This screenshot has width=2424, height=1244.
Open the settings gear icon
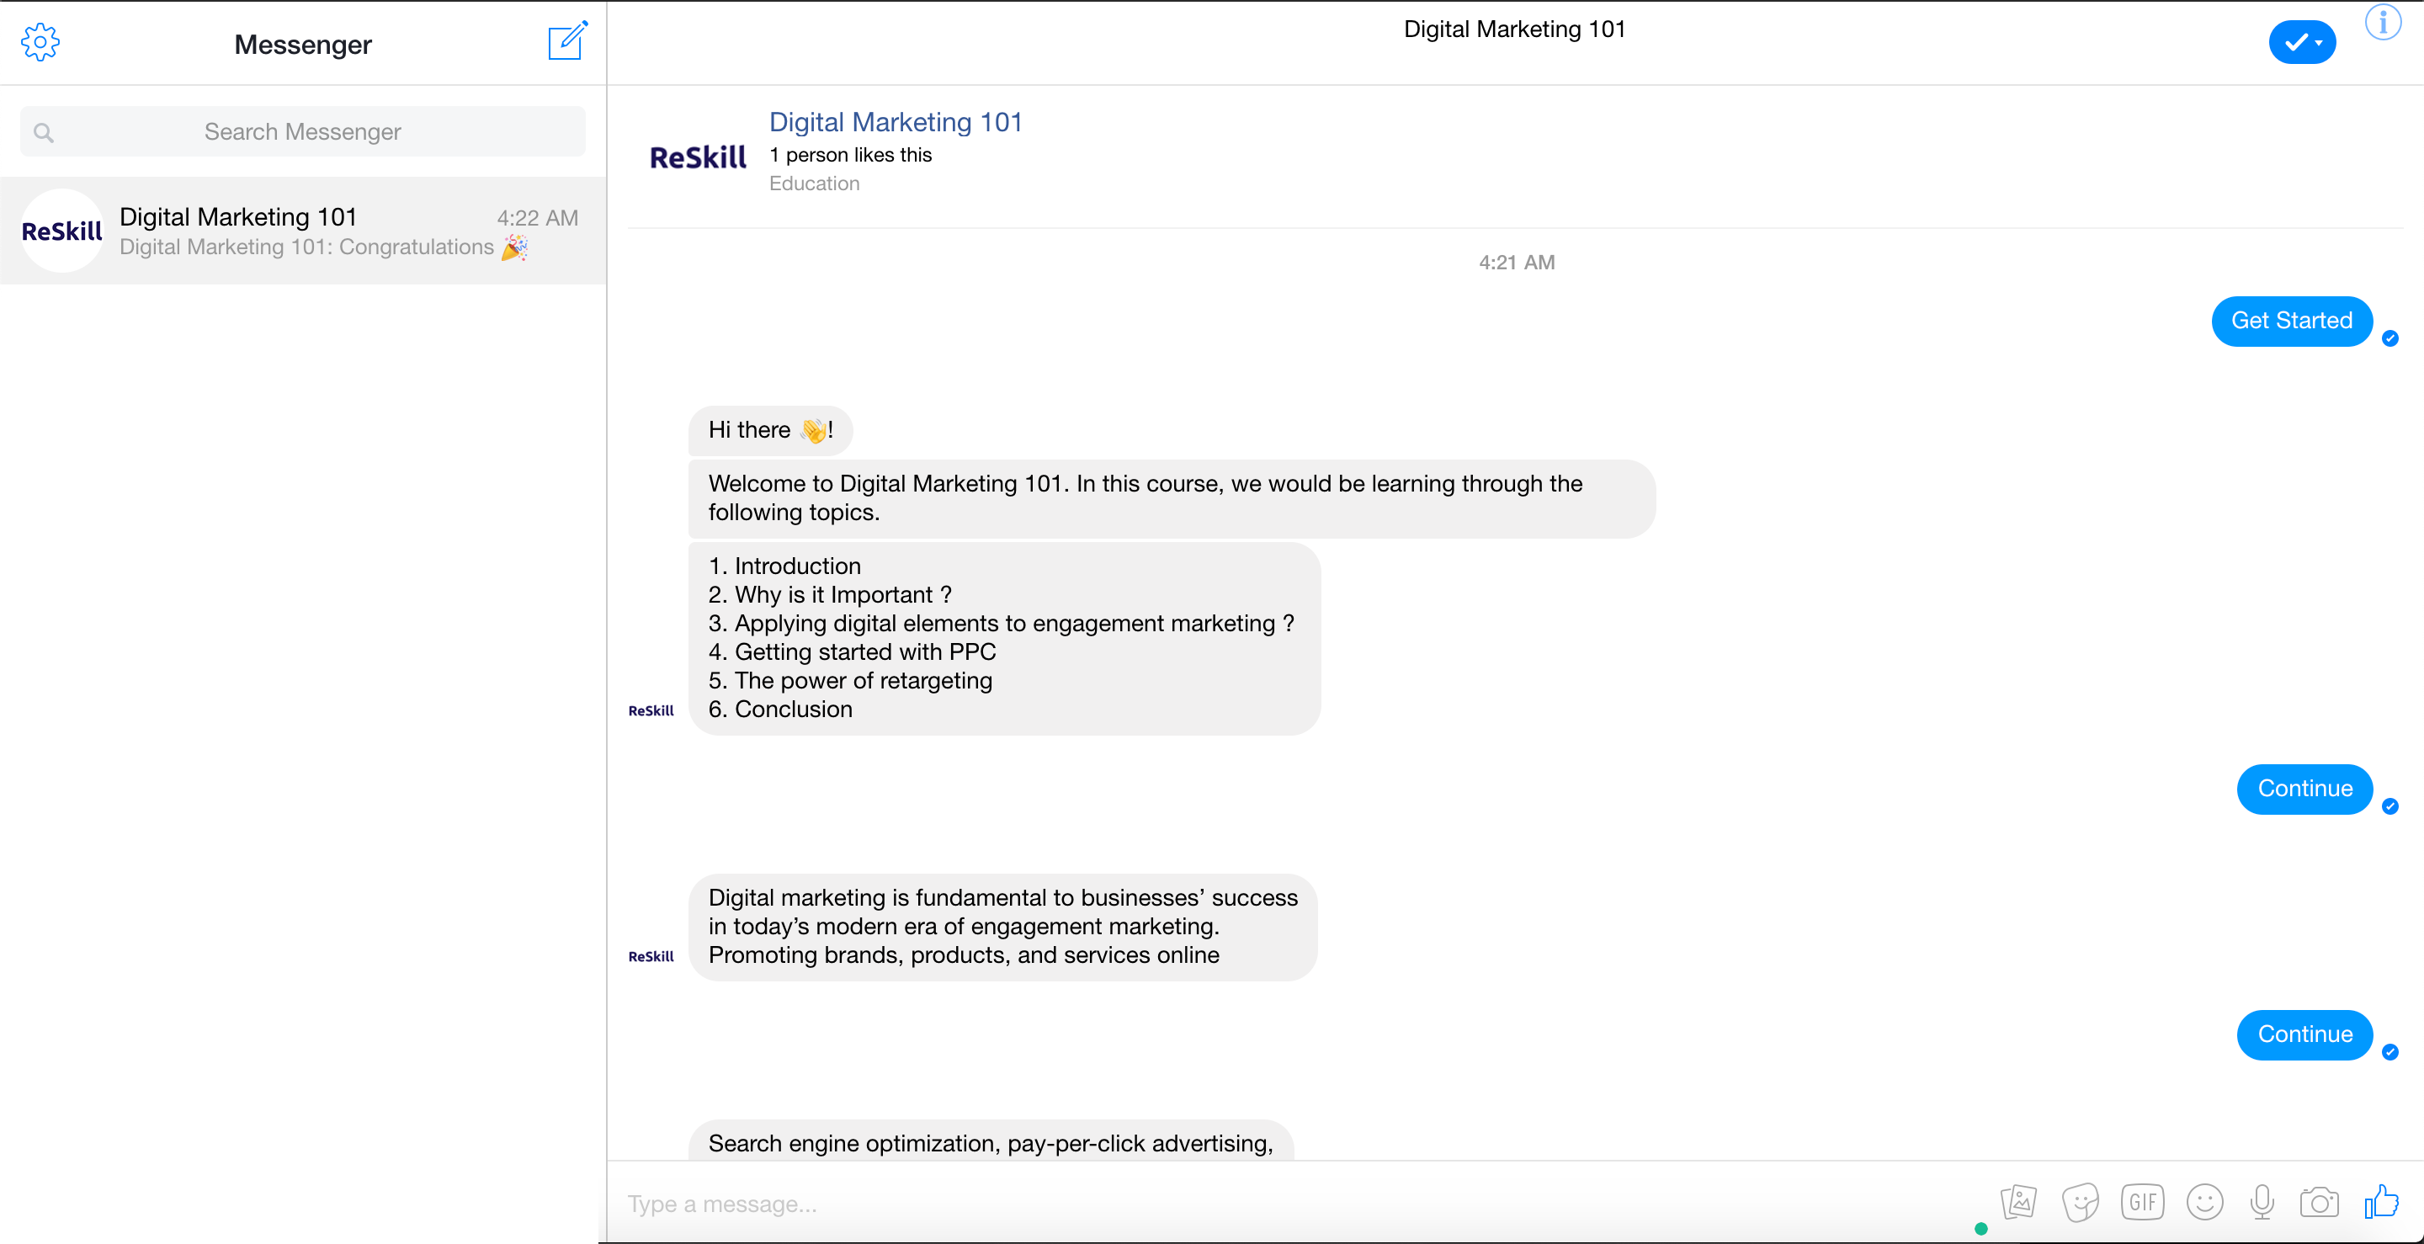[40, 42]
